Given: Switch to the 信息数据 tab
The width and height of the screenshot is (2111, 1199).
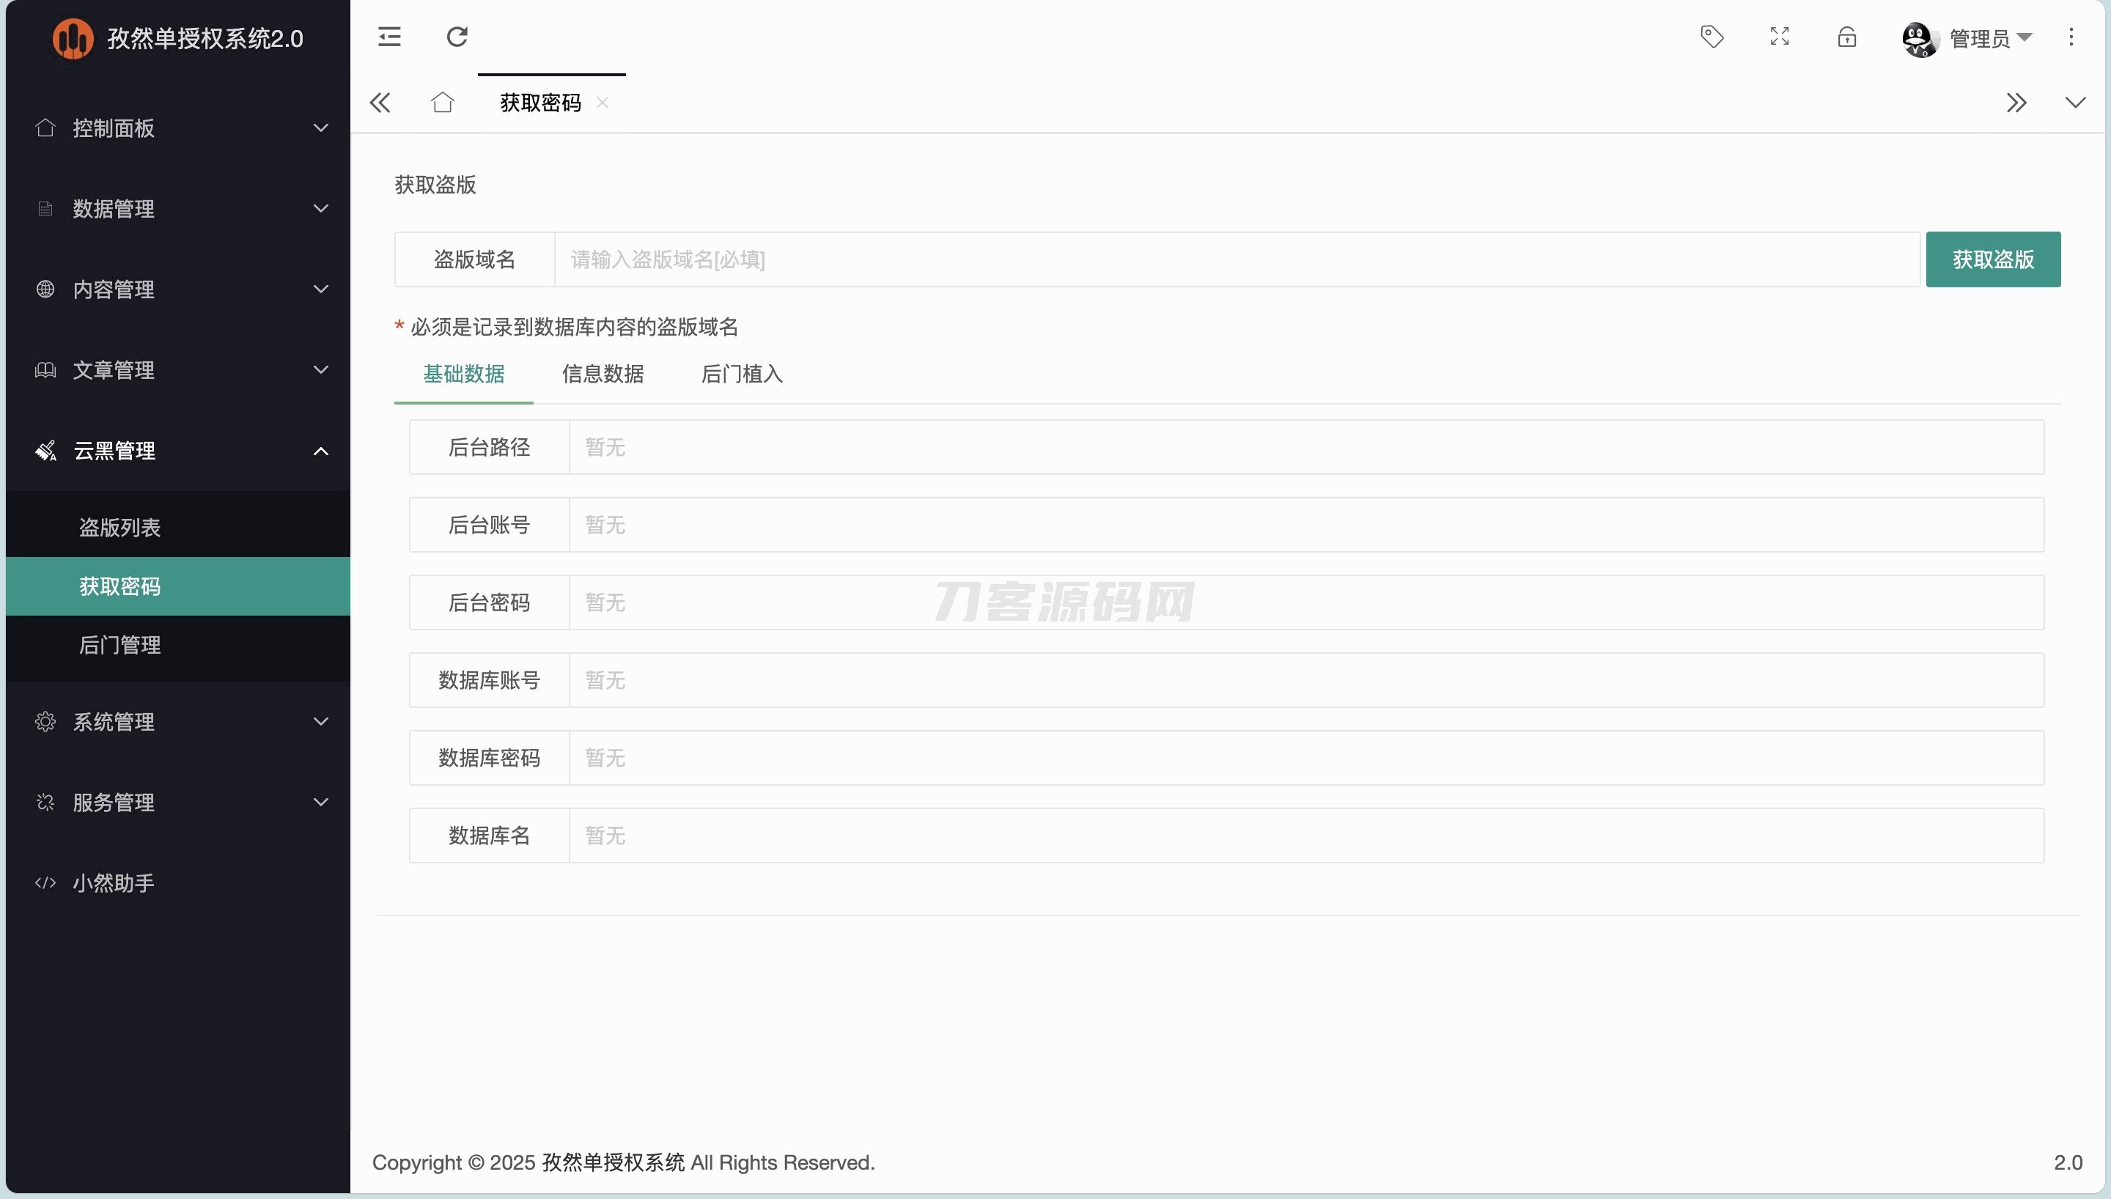Looking at the screenshot, I should click(x=603, y=375).
